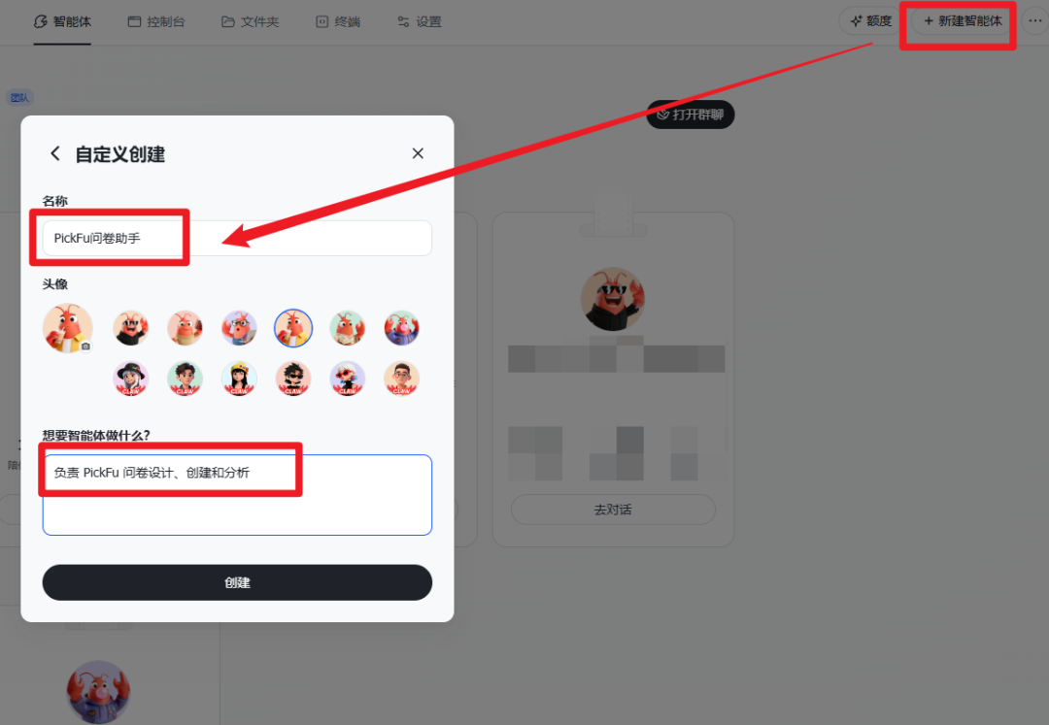Open the 控制台 tab
This screenshot has width=1049, height=725.
click(156, 22)
